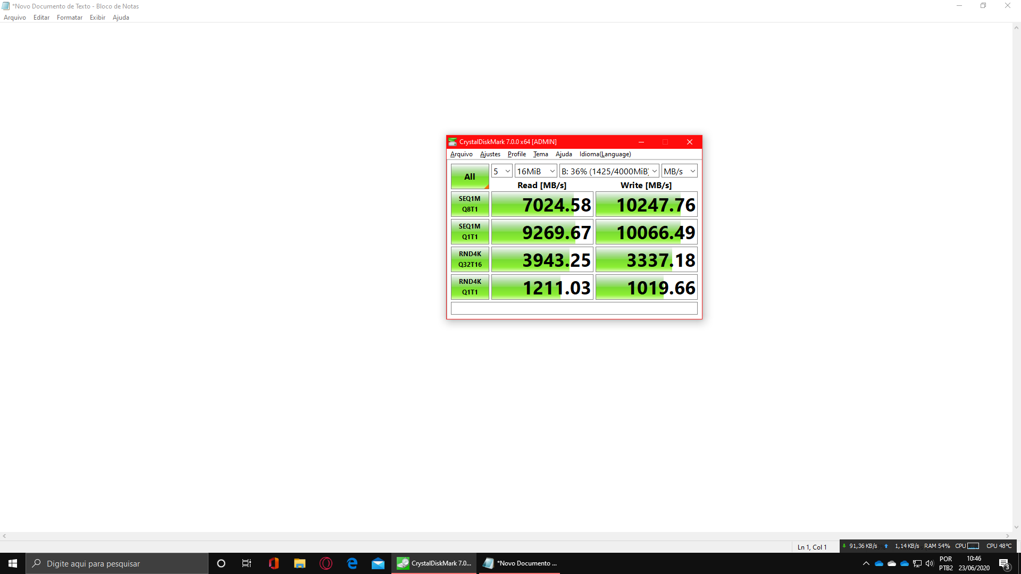Open CrystalDiskMark Ajuda menu

564,154
